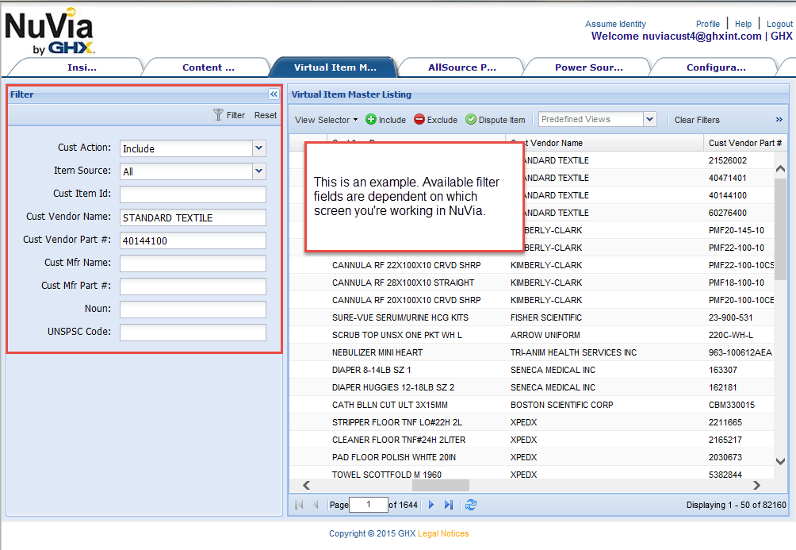Click the Cust Vendor Name field
The image size is (796, 550).
(x=193, y=217)
